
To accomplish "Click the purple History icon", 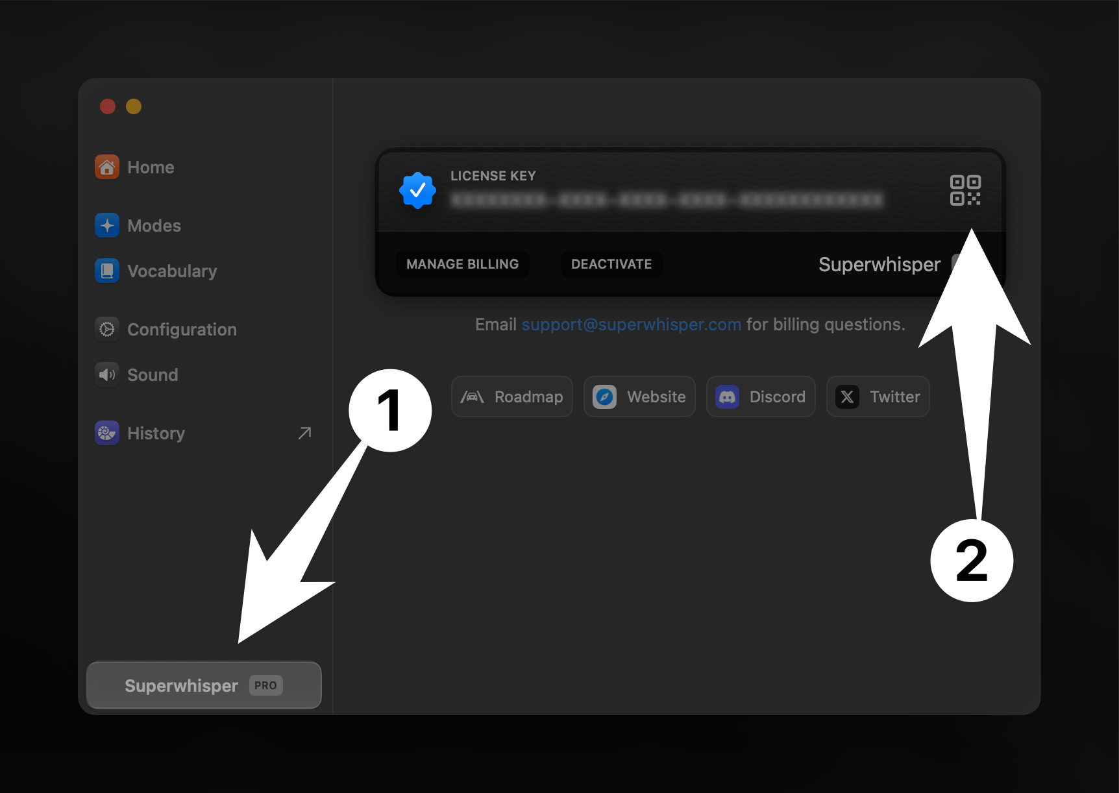I will [x=107, y=433].
